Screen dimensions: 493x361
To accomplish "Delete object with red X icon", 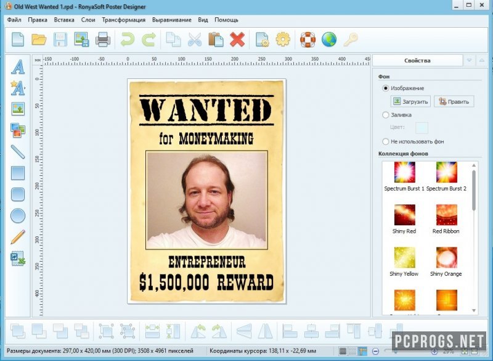I will pos(237,39).
